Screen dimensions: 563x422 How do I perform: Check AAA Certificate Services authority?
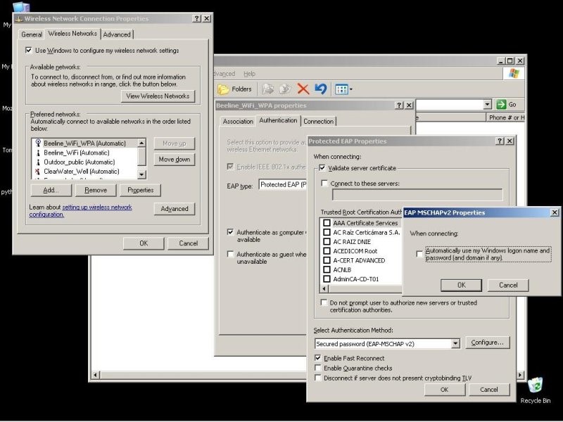327,223
